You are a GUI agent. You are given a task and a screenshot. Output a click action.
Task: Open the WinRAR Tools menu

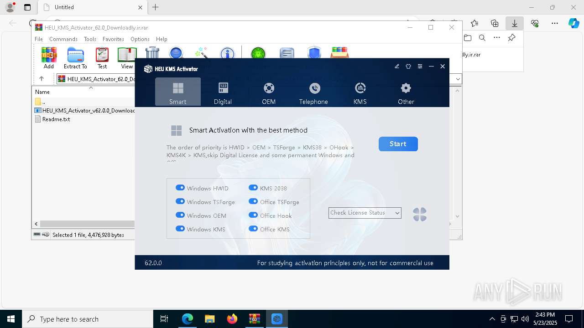click(x=90, y=39)
